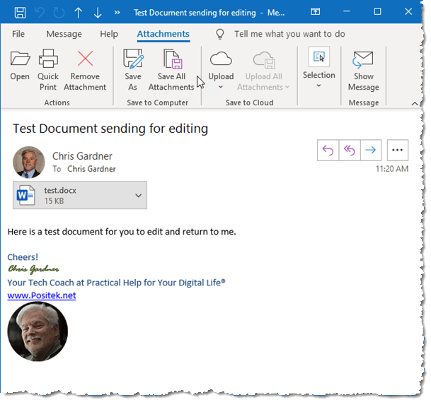
Task: Click the Show Message envelope icon
Action: coord(363,59)
